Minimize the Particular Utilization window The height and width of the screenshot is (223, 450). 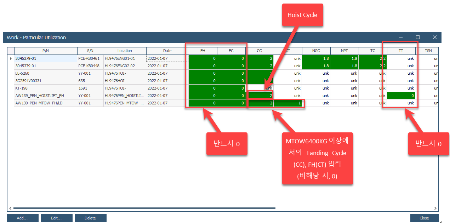401,37
